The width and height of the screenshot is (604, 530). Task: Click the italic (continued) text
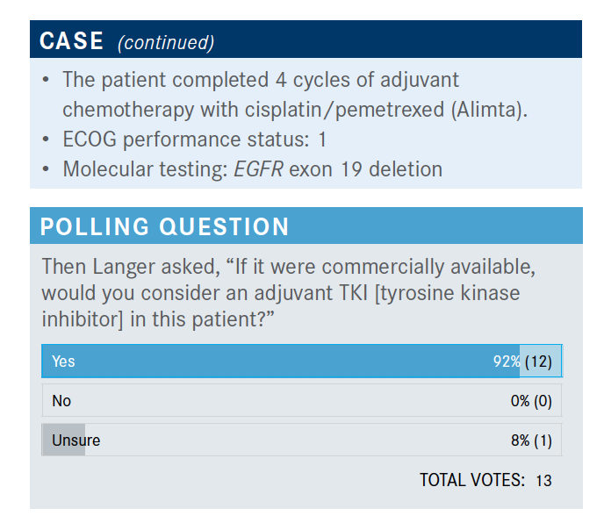[166, 42]
